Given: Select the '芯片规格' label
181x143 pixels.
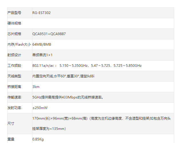Looking at the screenshot, I should click(x=14, y=34).
